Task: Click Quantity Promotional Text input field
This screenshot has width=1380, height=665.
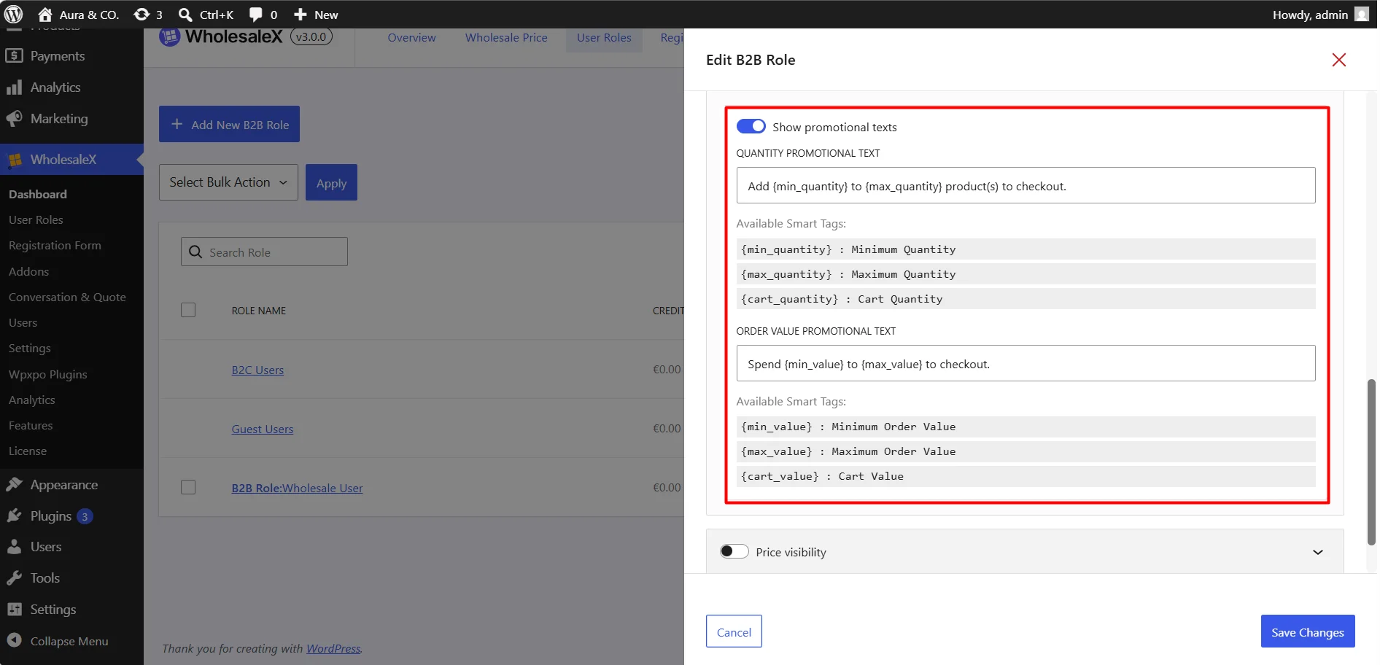Action: 1026,186
